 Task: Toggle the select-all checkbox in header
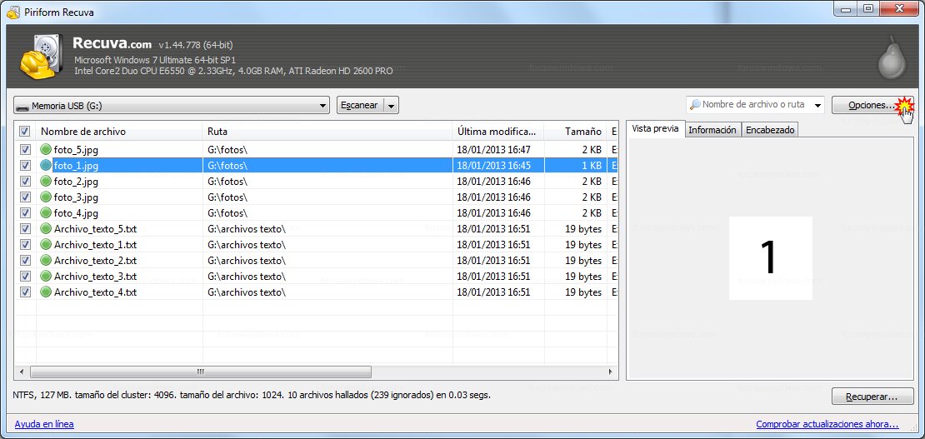tap(25, 131)
